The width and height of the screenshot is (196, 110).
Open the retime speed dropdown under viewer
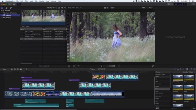click(79, 66)
